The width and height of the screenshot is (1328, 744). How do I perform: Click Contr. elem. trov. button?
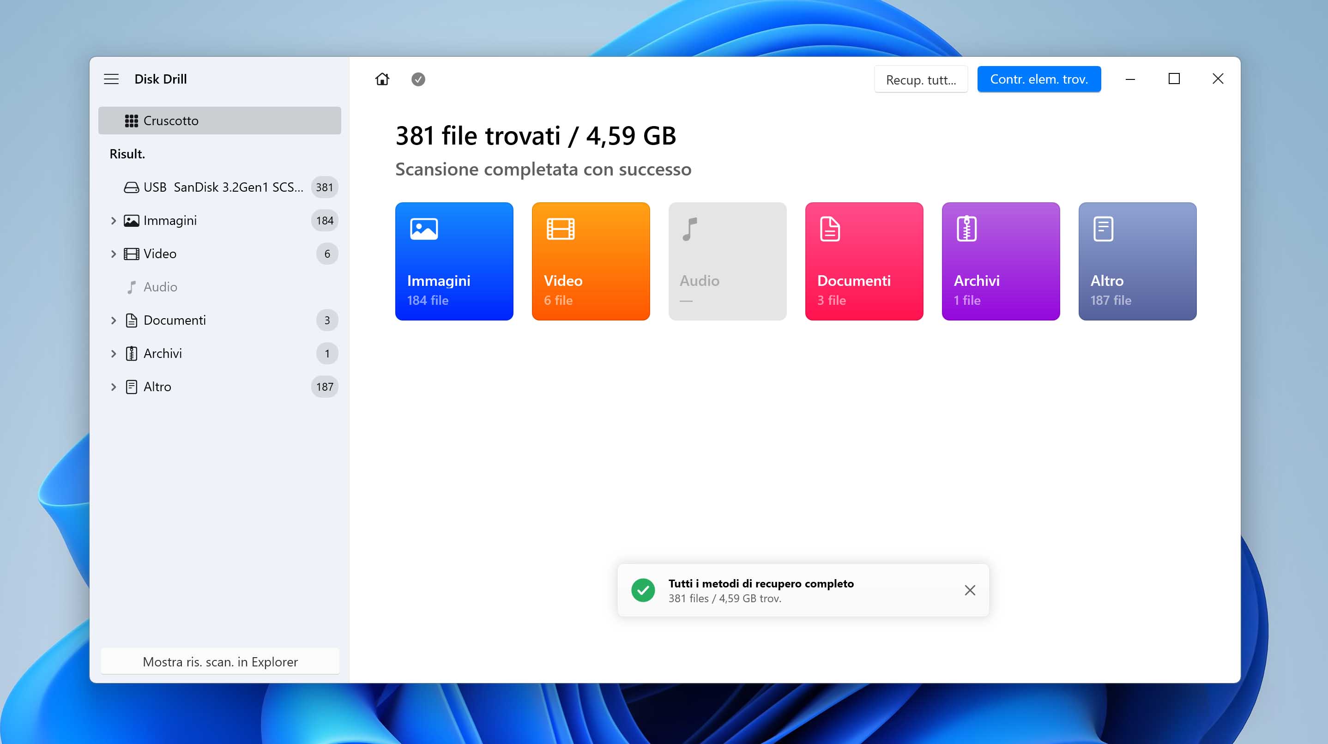pyautogui.click(x=1039, y=79)
